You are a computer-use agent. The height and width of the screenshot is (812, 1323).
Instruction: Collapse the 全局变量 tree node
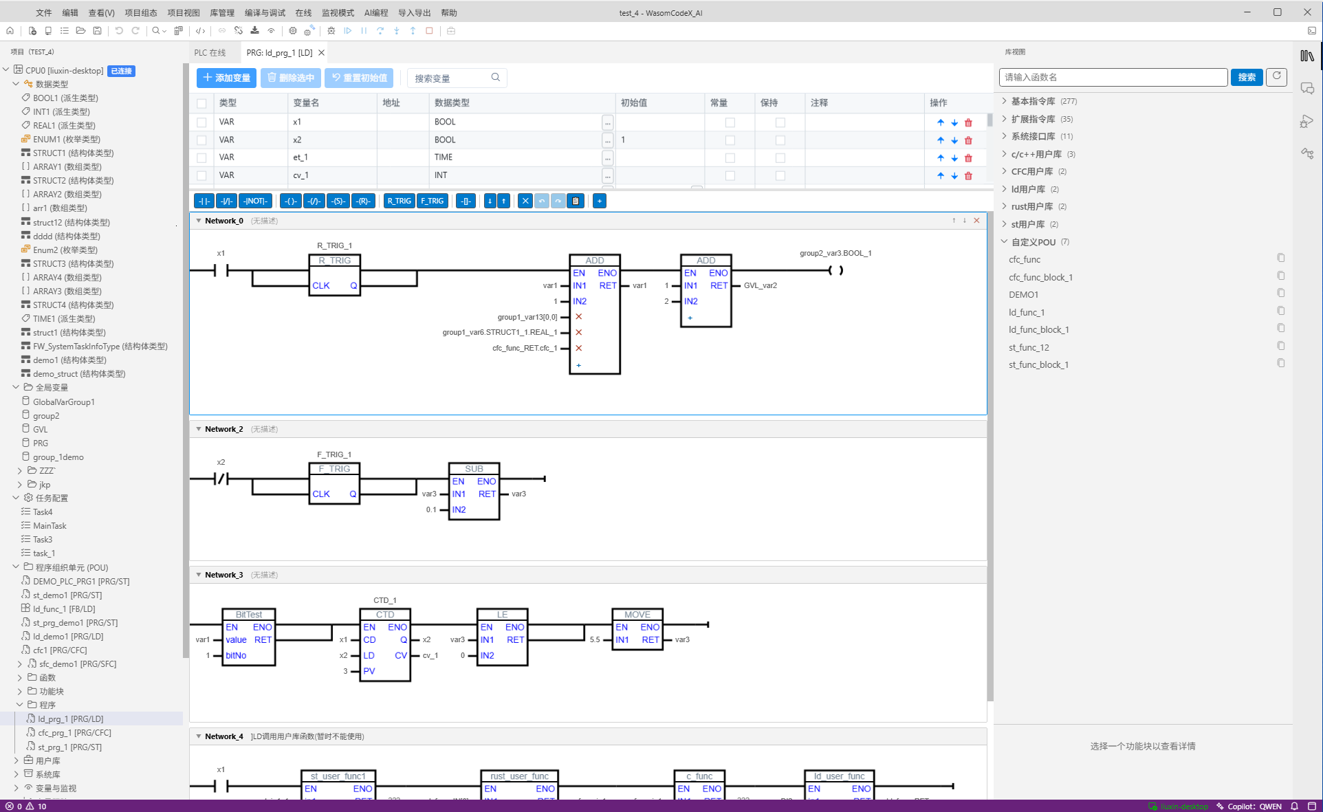[16, 387]
